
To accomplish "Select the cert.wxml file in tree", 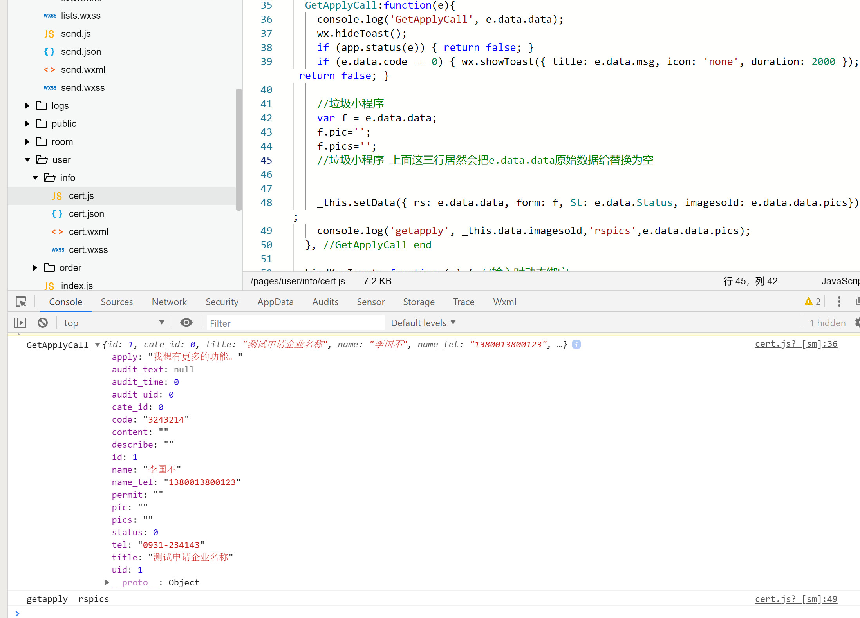I will 89,232.
